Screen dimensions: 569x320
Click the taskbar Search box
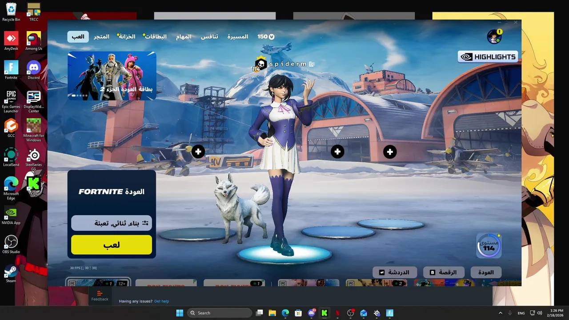pyautogui.click(x=220, y=313)
